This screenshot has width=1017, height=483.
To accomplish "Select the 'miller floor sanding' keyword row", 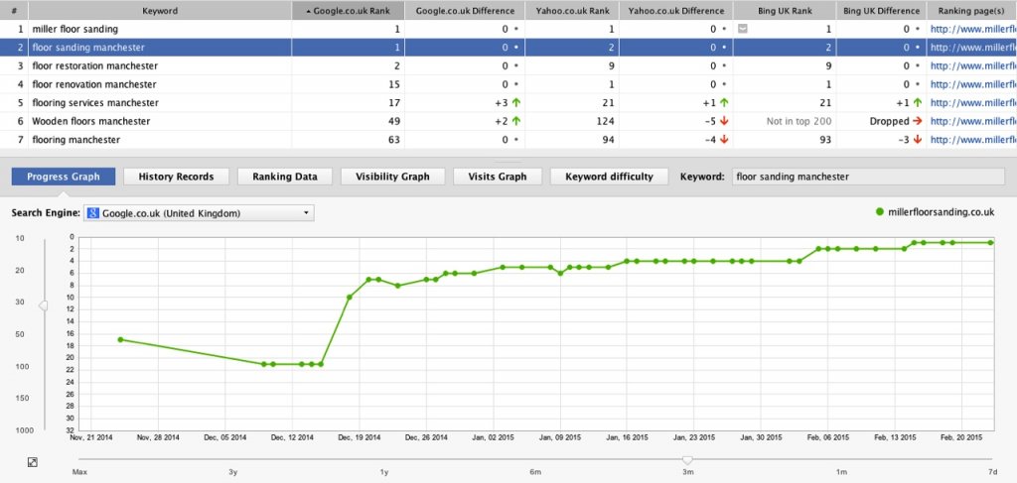I will tap(508, 29).
